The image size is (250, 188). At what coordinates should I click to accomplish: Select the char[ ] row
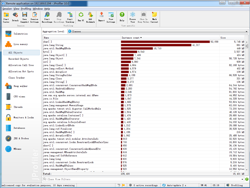click(144, 42)
